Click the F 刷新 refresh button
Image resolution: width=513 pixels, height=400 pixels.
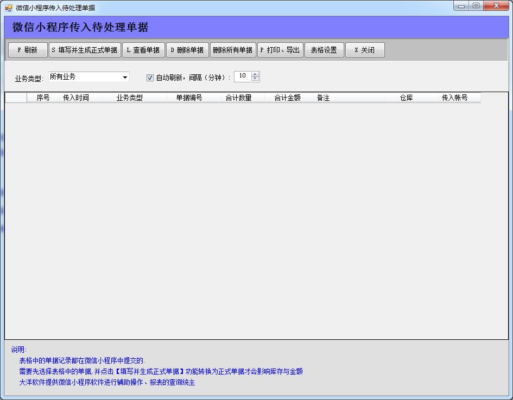pos(28,50)
